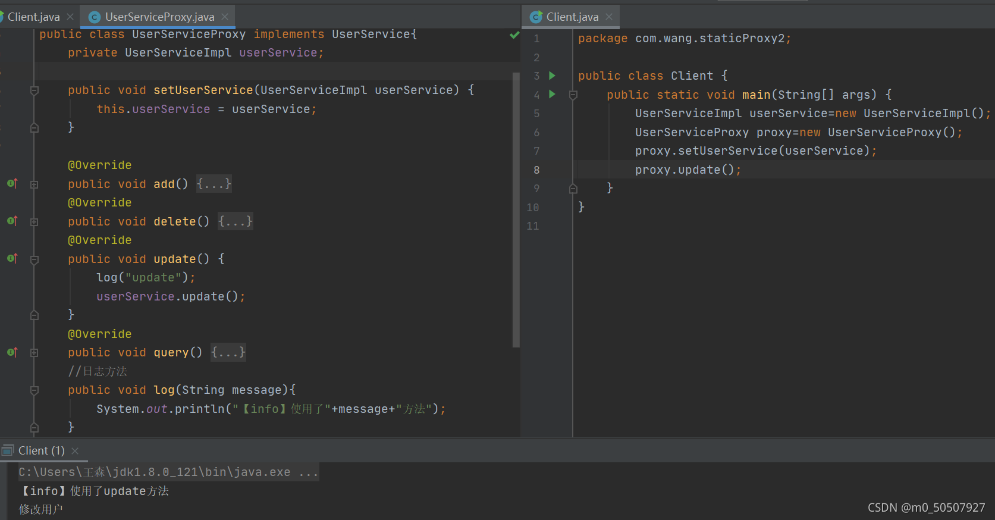
Task: Click the folded {...} placeholder after query()
Action: (x=228, y=352)
